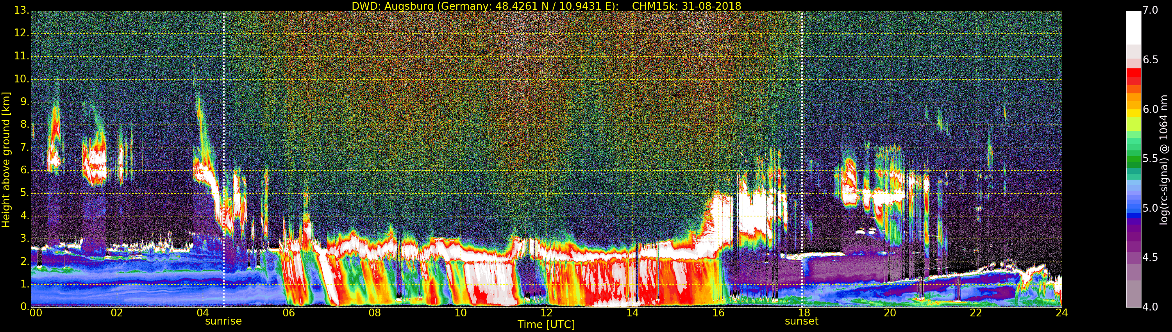
Task: Select the "3." height axis tick label
Action: [x=25, y=238]
